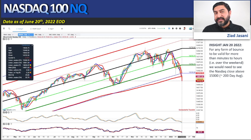Move RSI pane up arrow
Image resolution: width=251 pixels, height=140 pixels.
pos(8,124)
